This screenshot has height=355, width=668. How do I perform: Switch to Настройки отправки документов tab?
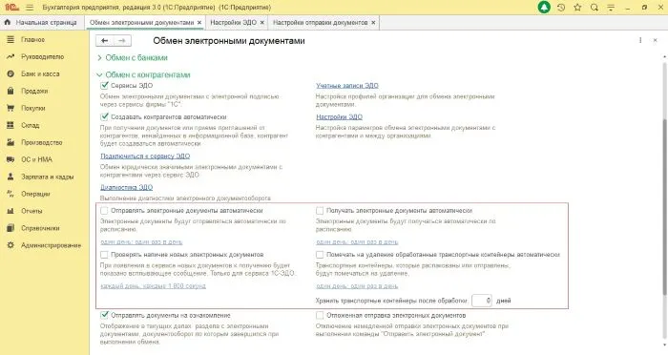click(x=321, y=22)
